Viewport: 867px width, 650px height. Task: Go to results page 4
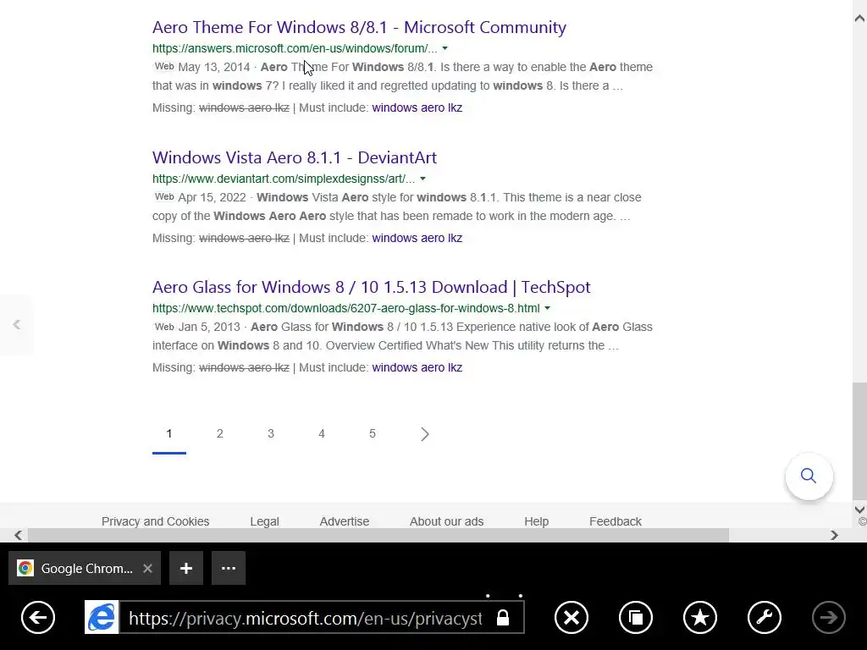tap(322, 434)
